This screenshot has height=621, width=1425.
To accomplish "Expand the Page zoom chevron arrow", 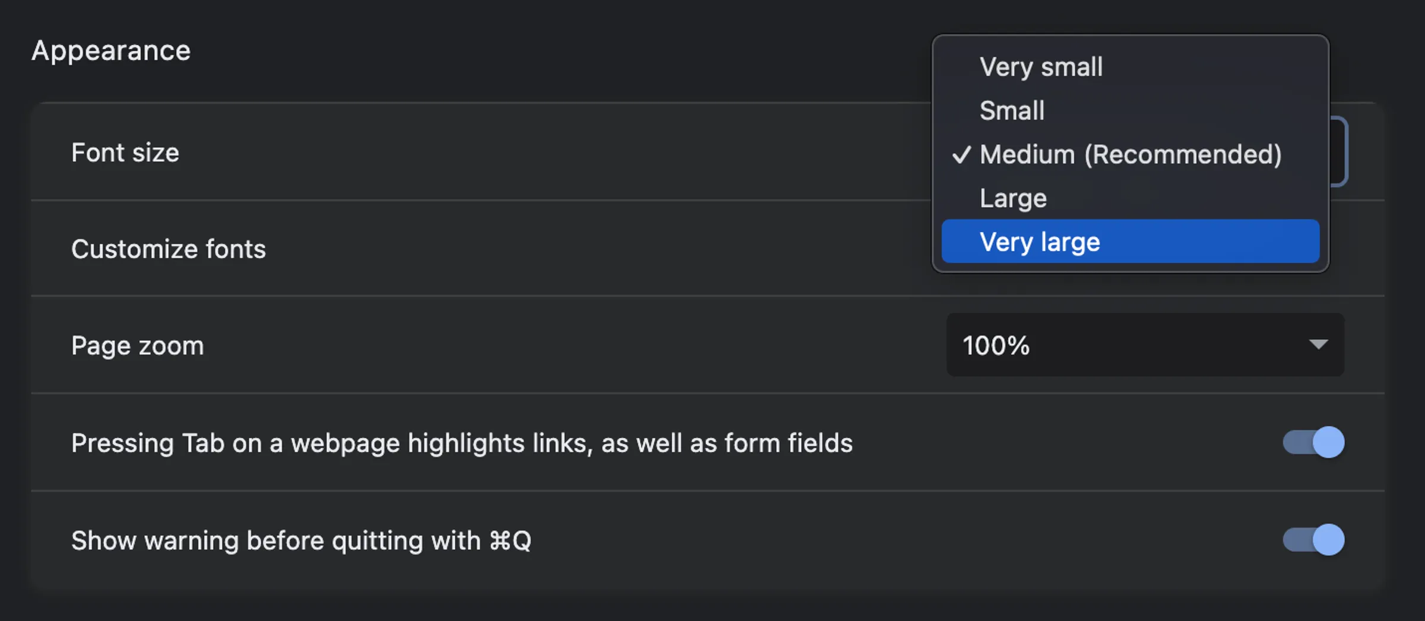I will (x=1318, y=344).
